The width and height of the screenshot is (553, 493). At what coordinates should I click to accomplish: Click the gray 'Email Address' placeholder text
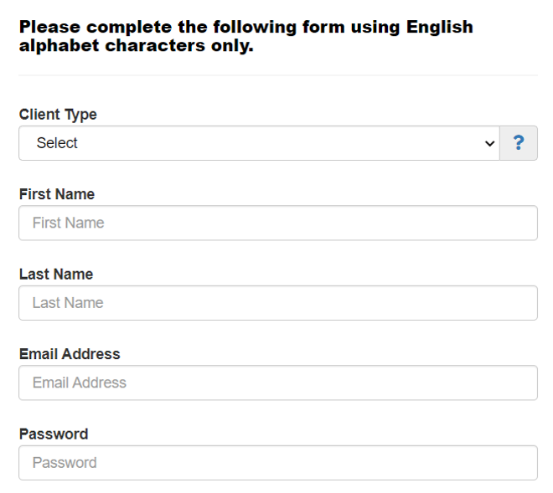80,383
